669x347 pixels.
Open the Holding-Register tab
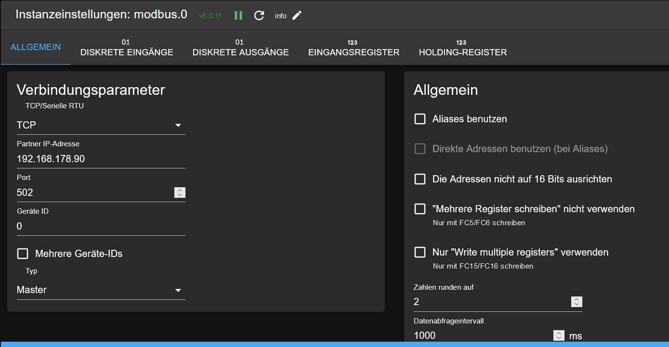(463, 47)
